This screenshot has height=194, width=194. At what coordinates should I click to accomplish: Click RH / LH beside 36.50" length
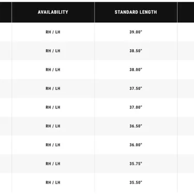pos(53,126)
